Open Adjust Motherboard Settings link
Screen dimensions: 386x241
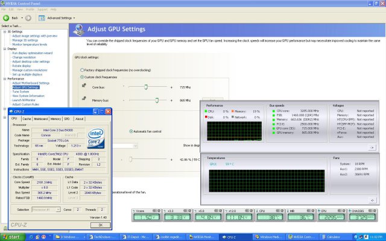(x=31, y=83)
